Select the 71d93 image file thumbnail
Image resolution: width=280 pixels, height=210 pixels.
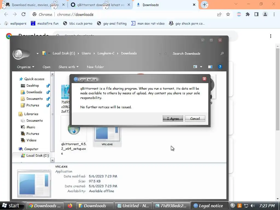tap(65, 92)
